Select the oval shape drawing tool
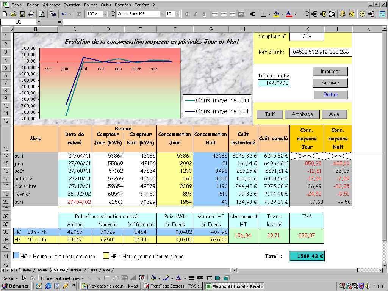Image resolution: width=388 pixels, height=291 pixels. coord(116,278)
